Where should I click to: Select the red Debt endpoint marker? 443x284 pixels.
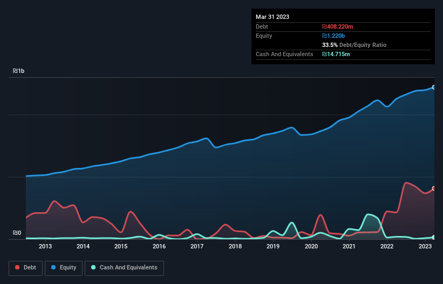click(434, 188)
